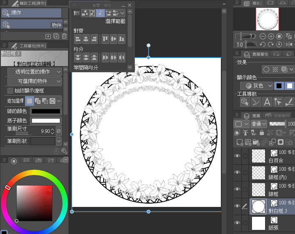Distribute vertical centers evenly under 均分

(86, 57)
